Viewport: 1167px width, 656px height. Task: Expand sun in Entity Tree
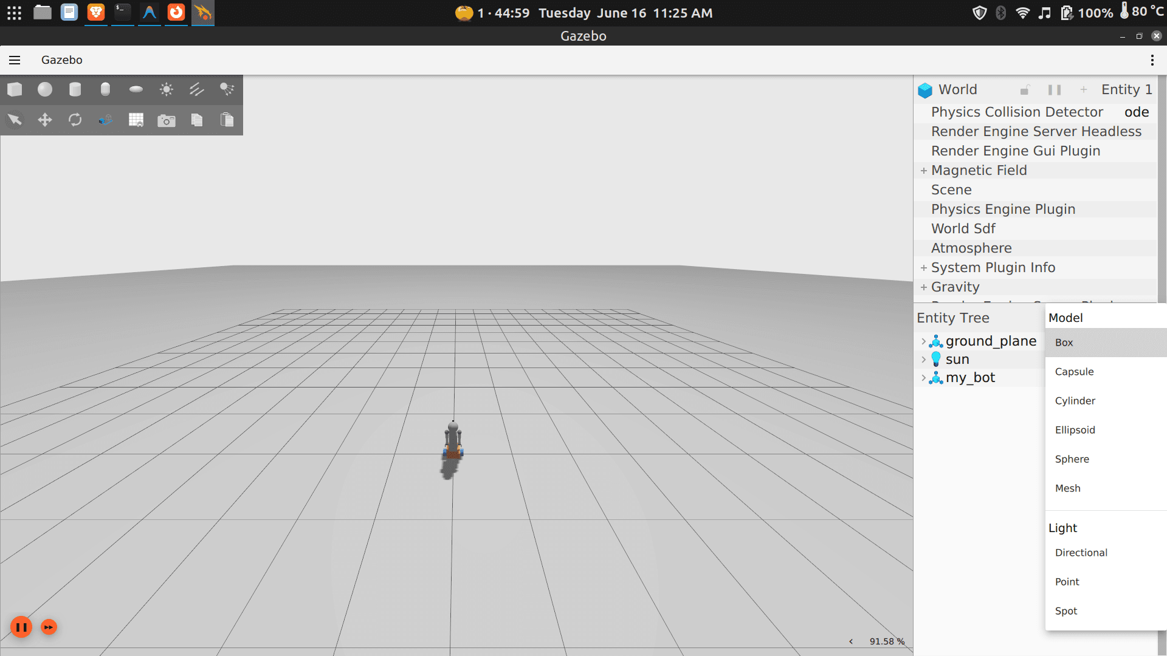point(924,360)
